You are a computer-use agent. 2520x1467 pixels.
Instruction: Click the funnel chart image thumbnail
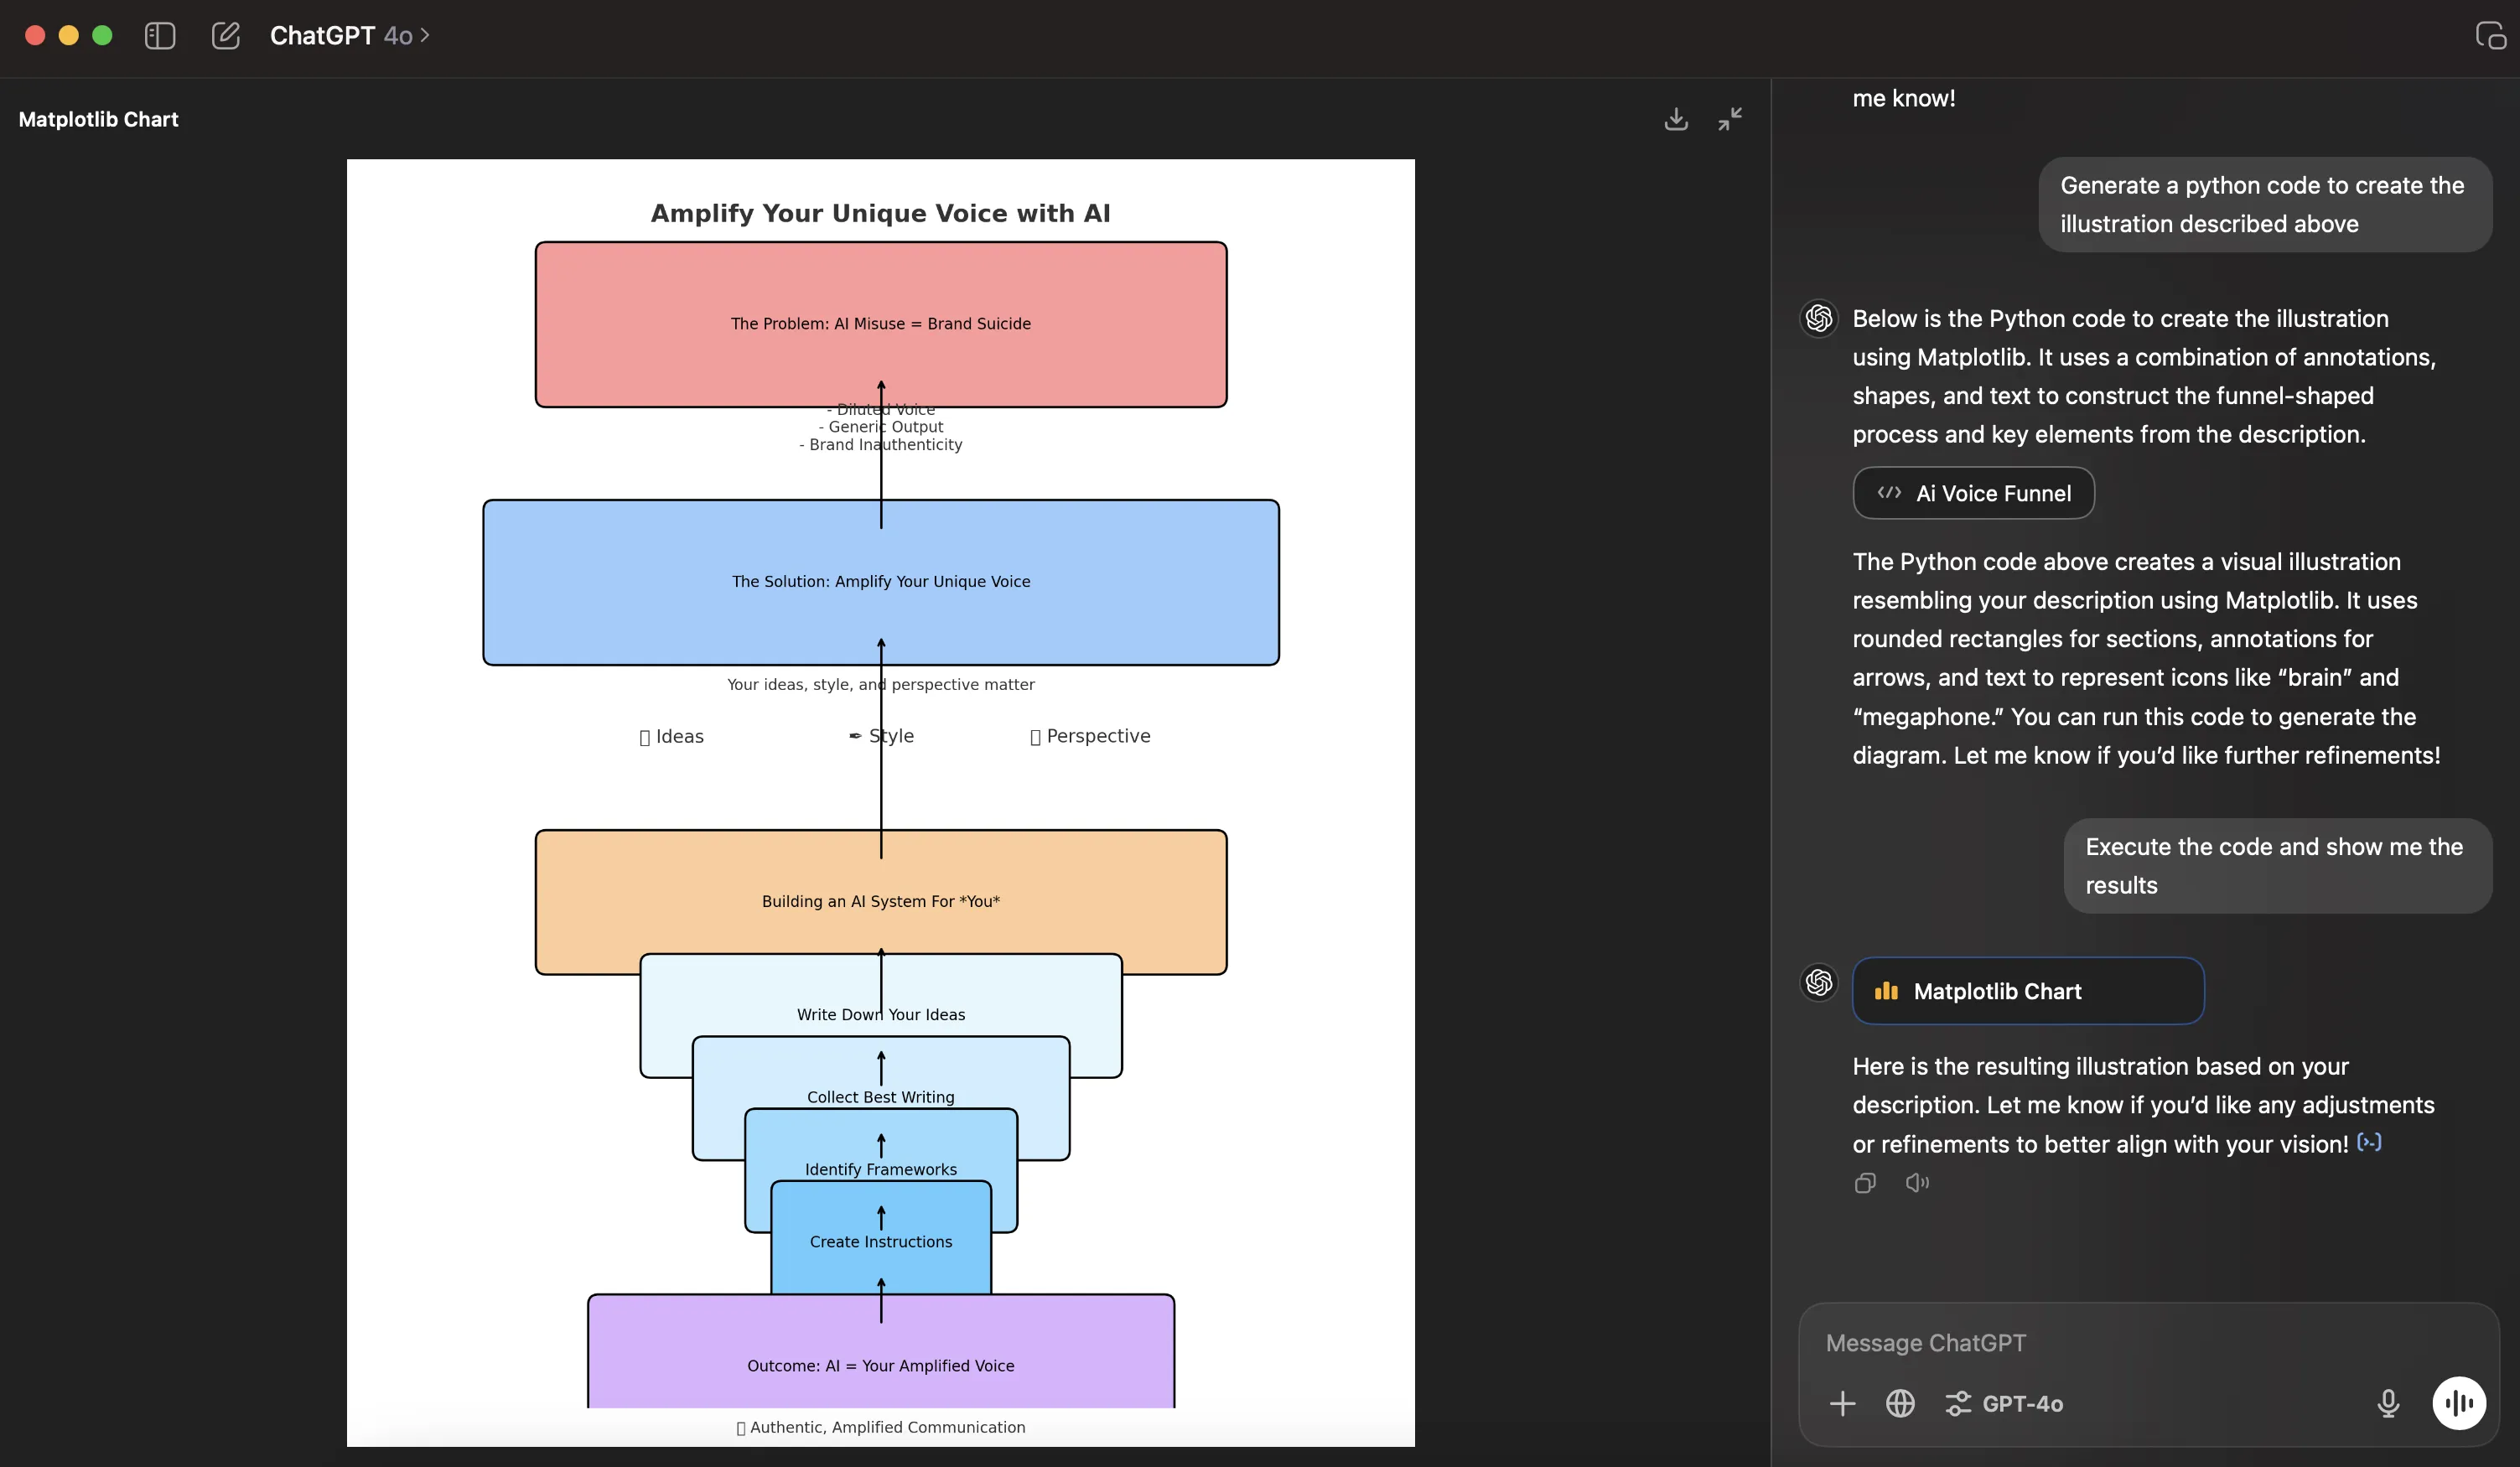[x=880, y=800]
